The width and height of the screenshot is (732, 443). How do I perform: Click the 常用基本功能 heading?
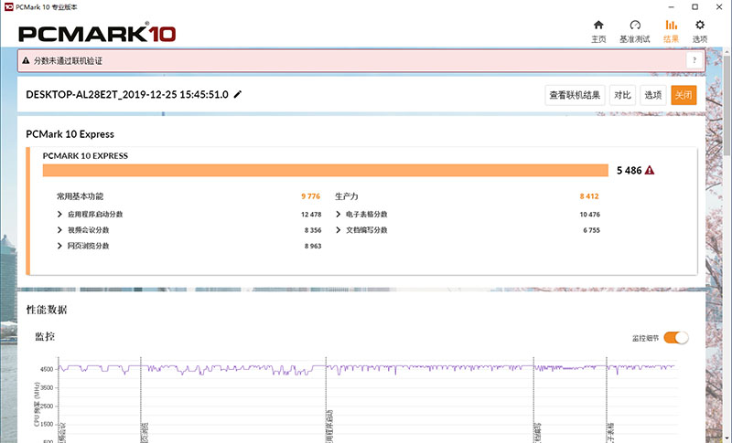80,196
